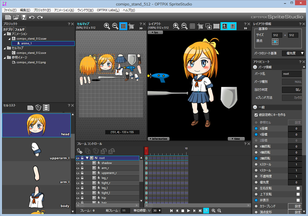The image size is (308, 216).
Task: Enable the X座標 attribute radio button
Action: point(256,129)
